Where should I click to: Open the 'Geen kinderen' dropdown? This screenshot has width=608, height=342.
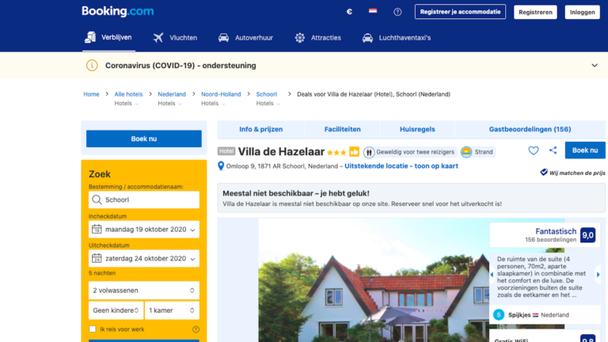(x=115, y=310)
